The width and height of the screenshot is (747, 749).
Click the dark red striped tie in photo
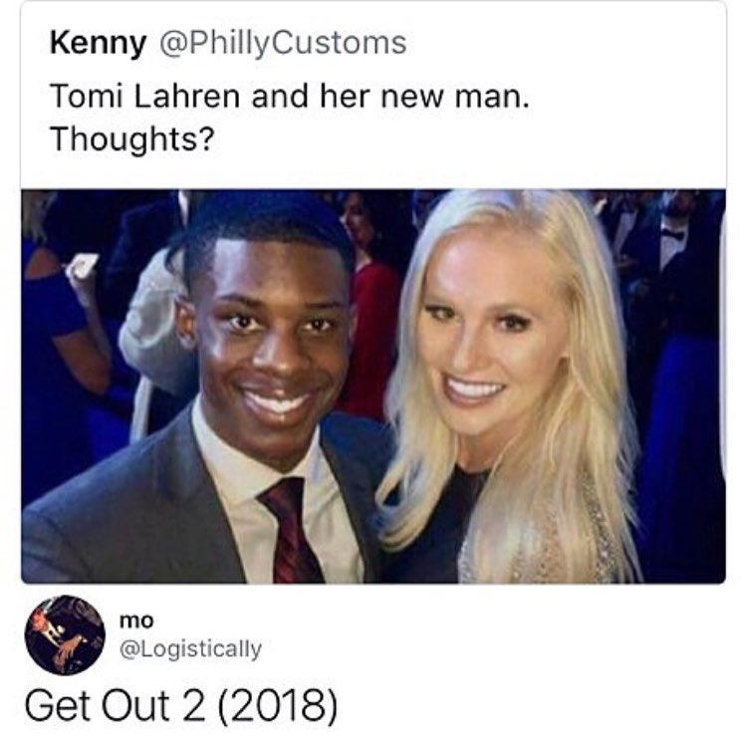[290, 530]
